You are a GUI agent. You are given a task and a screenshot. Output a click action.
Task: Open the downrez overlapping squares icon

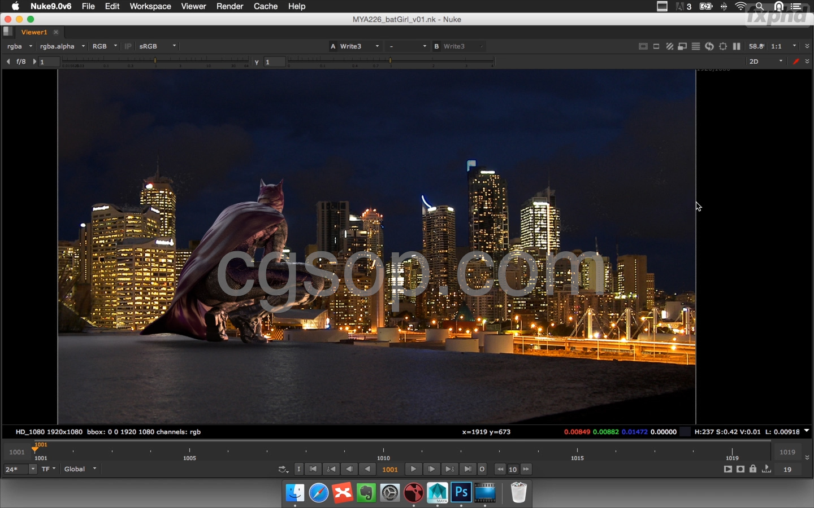pos(683,46)
